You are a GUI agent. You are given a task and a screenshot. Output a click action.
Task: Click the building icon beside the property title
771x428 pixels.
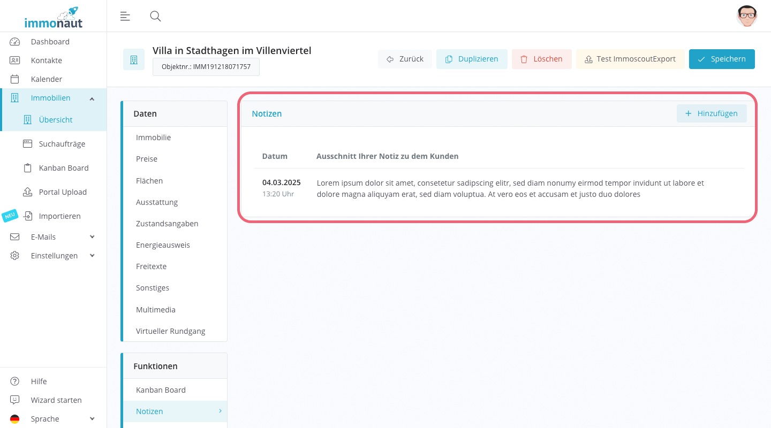(133, 59)
